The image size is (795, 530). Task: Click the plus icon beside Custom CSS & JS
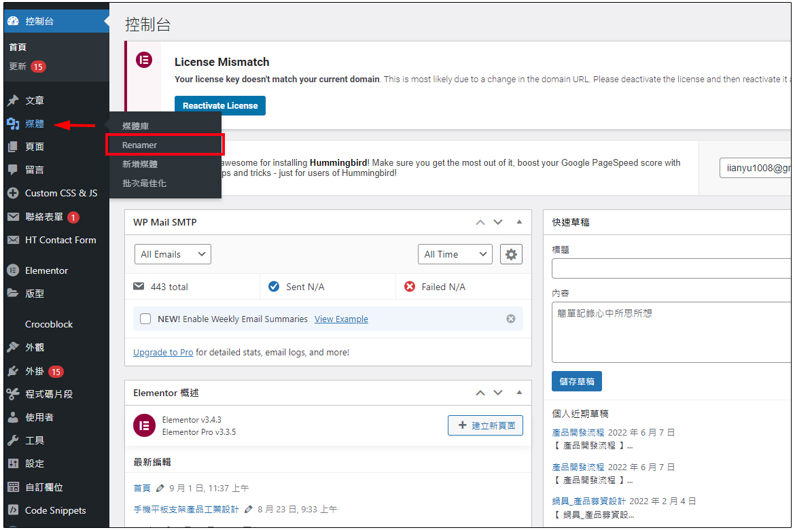tap(13, 193)
